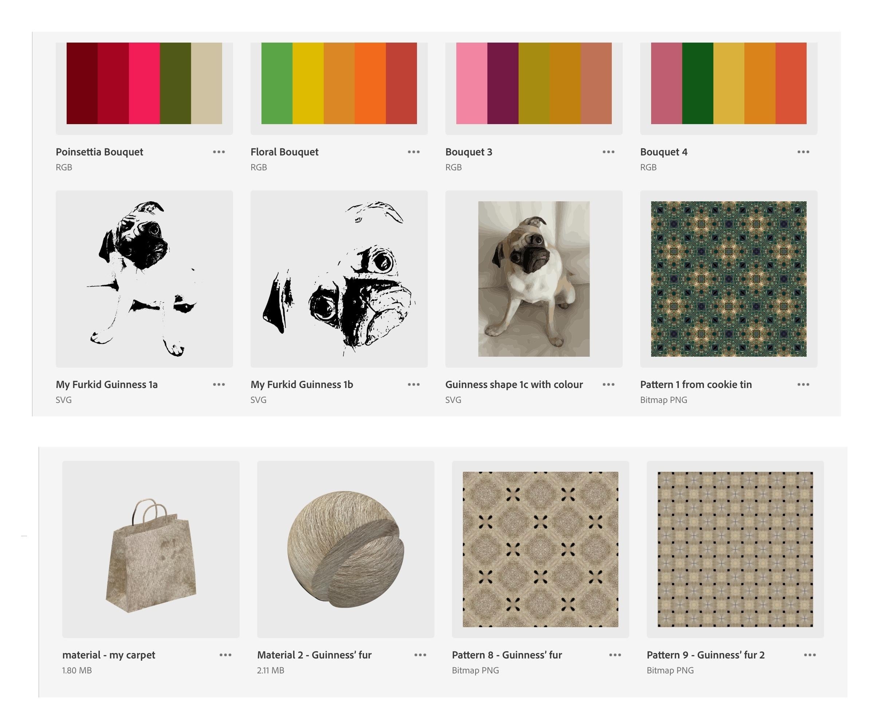Click the Bouquet 3 title

click(x=469, y=152)
